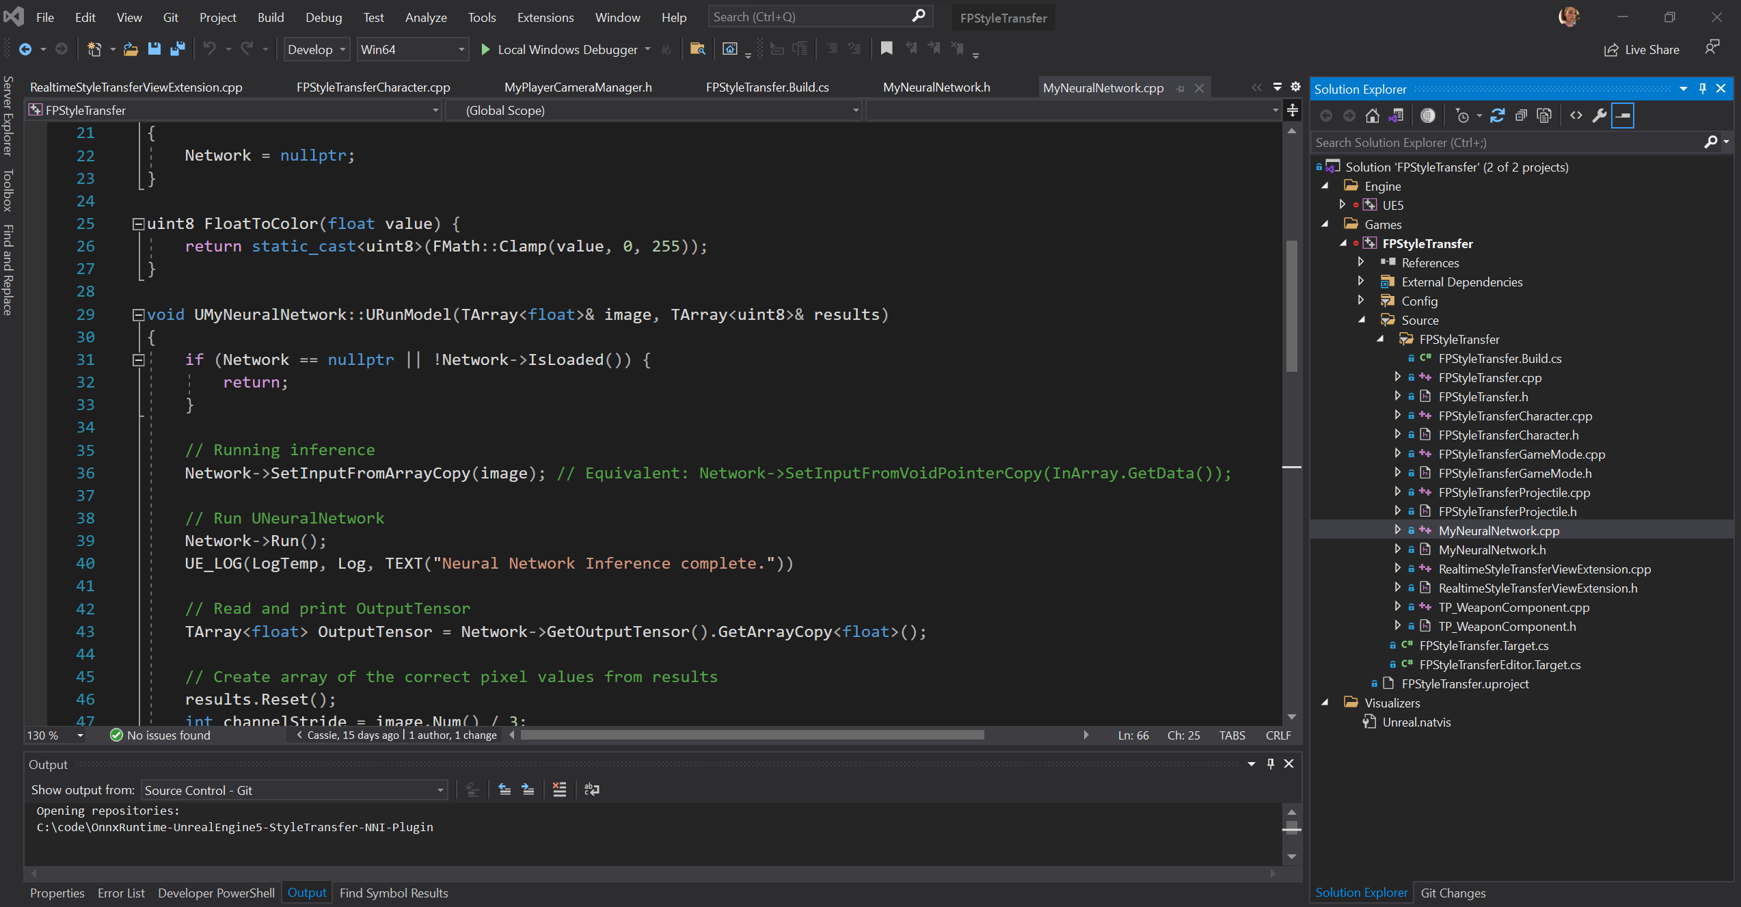Click the editor horizontal scrollbar thumb
Screen dimensions: 1741x907
pyautogui.click(x=752, y=735)
